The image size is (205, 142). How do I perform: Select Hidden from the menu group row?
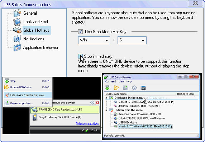[129, 110]
